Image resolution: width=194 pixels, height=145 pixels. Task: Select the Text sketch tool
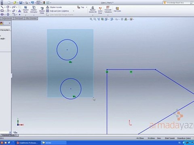pos(19,11)
